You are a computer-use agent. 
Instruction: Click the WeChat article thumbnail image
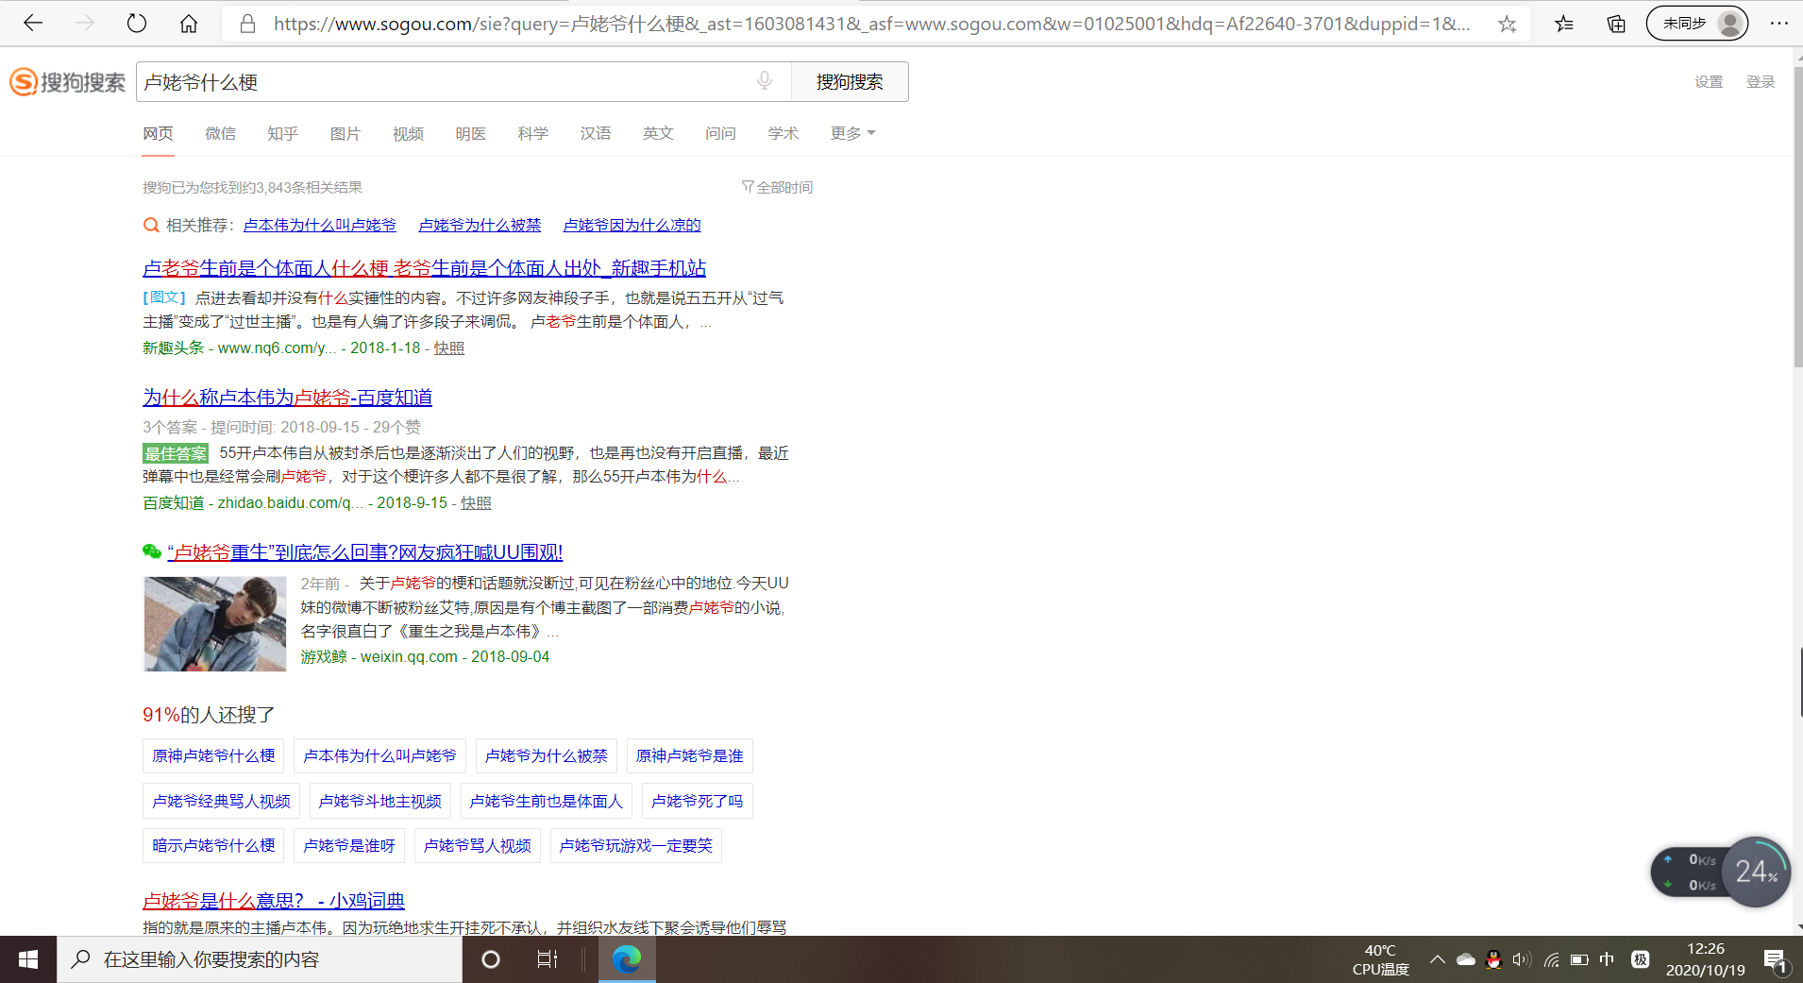coord(214,624)
